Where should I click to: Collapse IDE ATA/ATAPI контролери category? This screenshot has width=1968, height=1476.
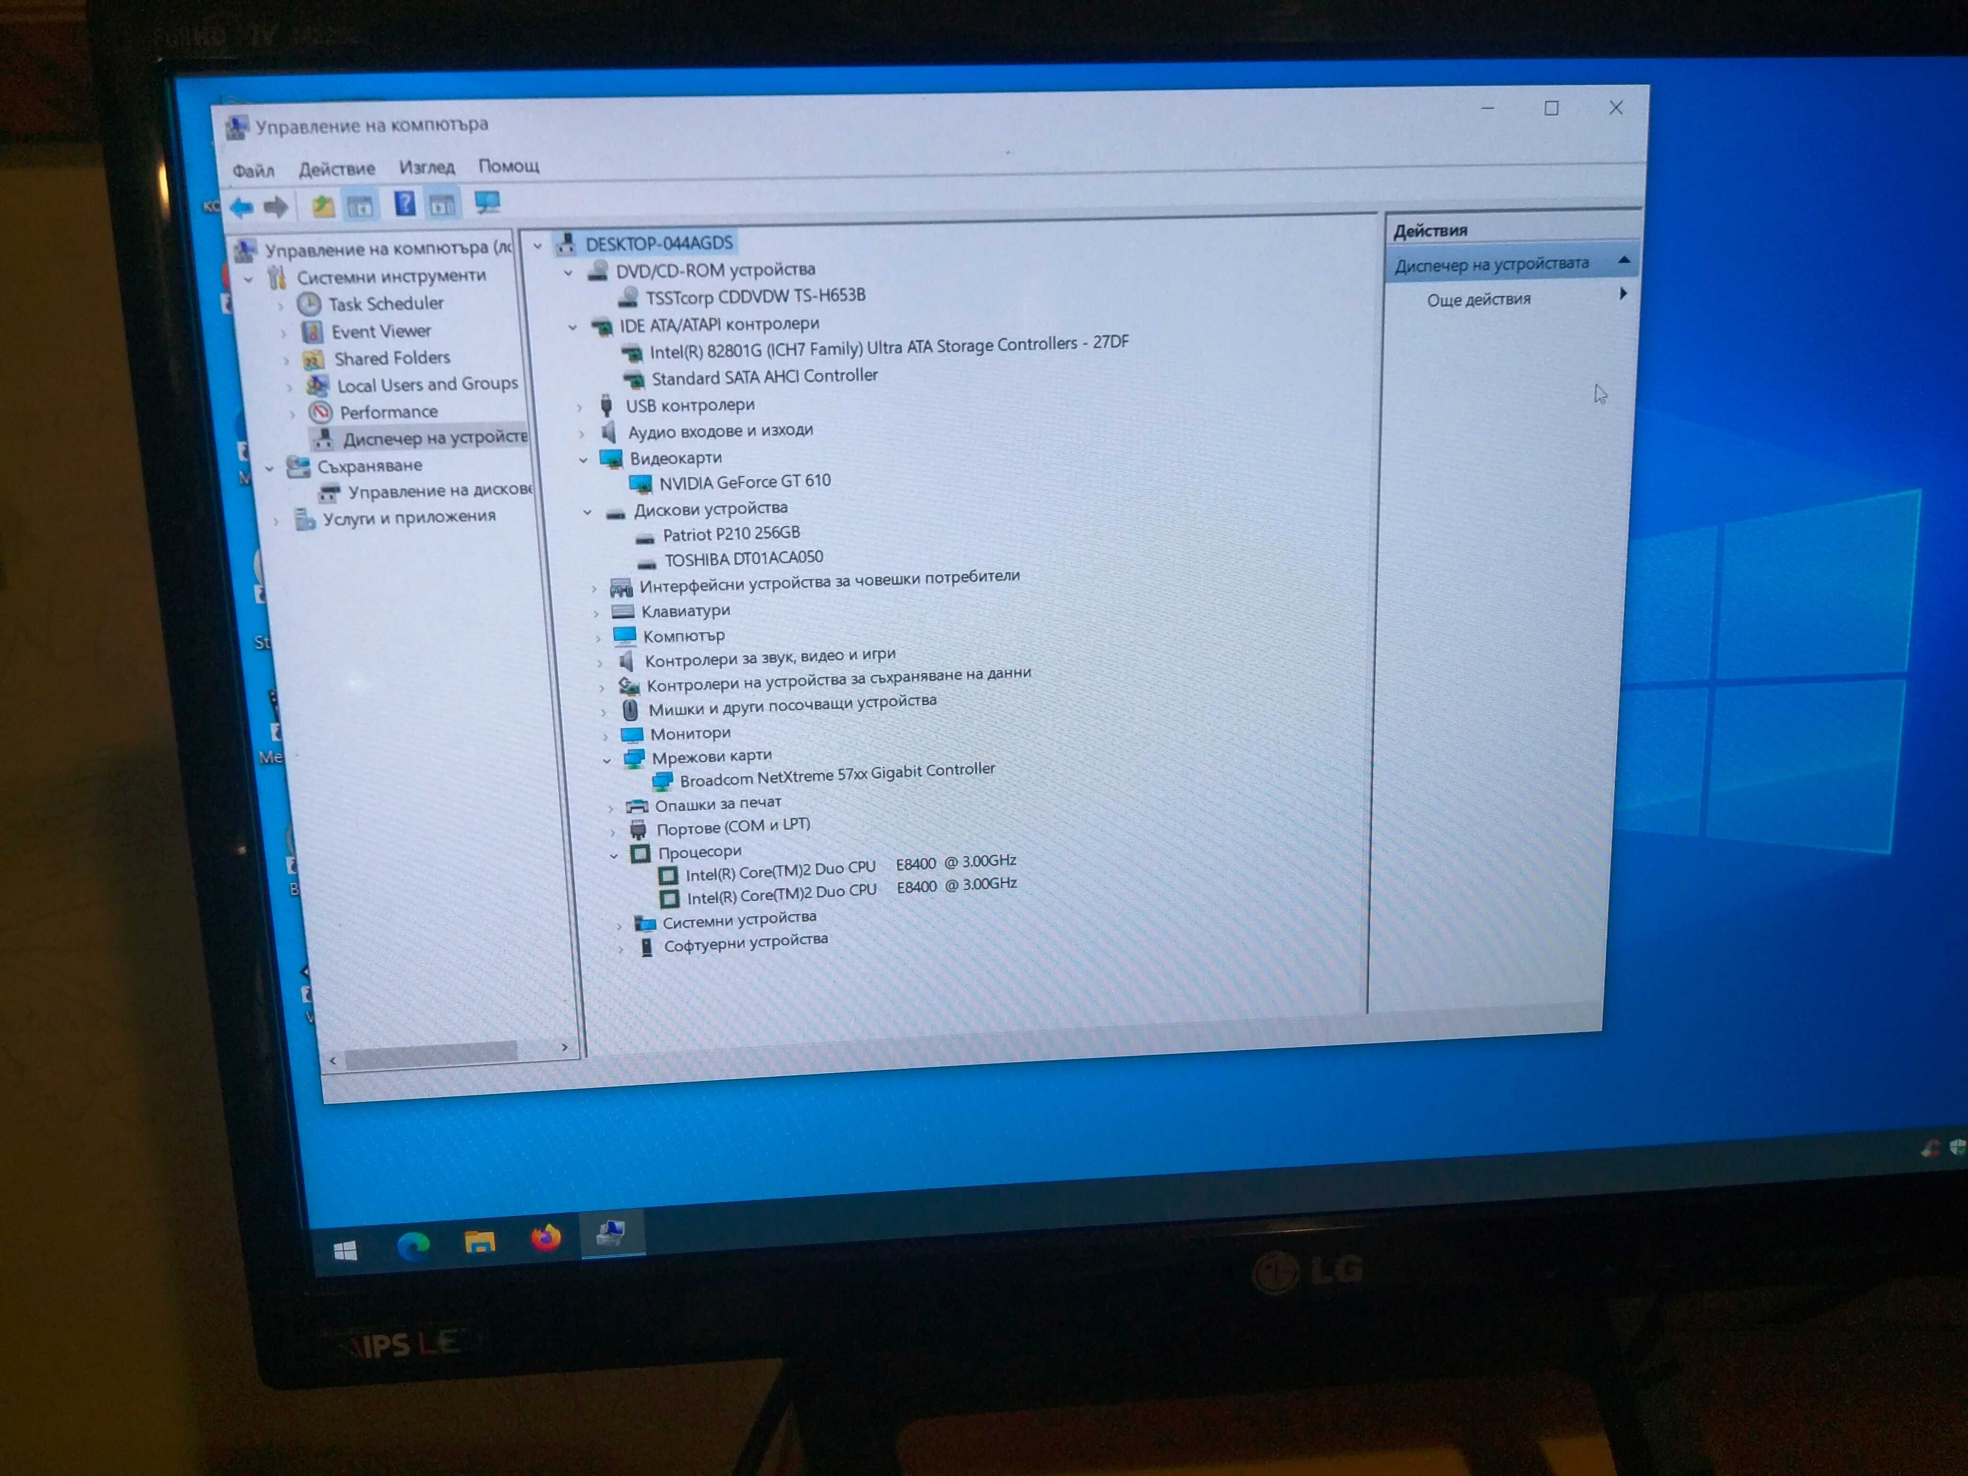[x=572, y=327]
